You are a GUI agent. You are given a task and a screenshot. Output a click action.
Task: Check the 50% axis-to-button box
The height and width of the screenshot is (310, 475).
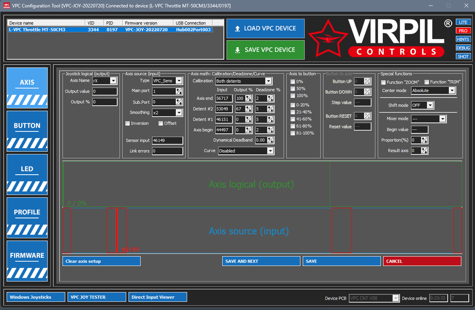click(x=293, y=89)
